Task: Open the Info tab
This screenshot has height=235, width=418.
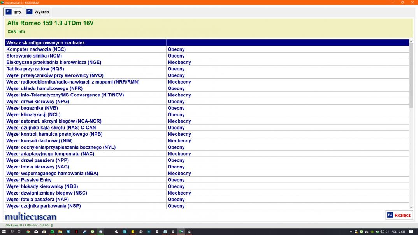Action: click(13, 12)
